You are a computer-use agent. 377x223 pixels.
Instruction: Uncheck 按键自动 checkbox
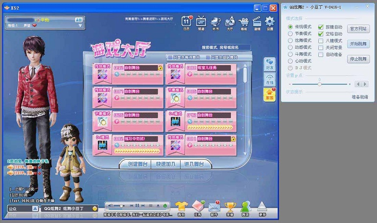(321, 27)
